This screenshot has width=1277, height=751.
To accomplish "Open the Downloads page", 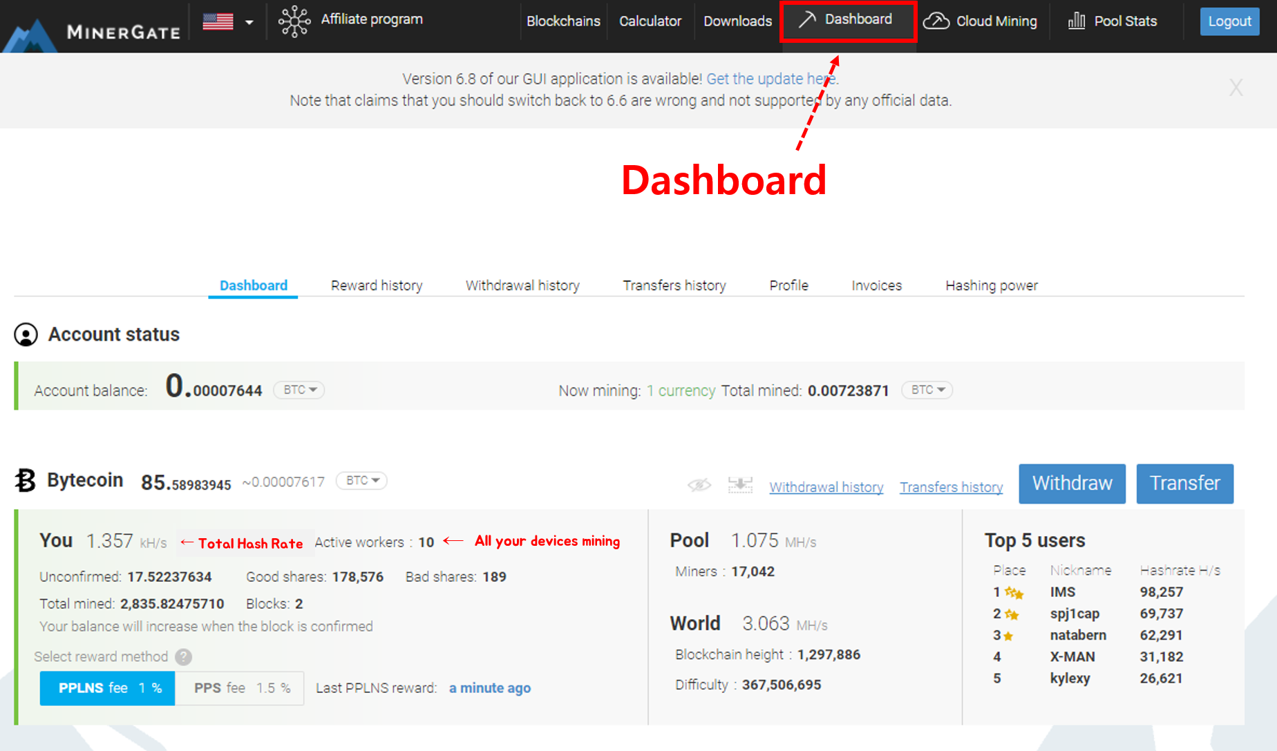I will pyautogui.click(x=737, y=21).
